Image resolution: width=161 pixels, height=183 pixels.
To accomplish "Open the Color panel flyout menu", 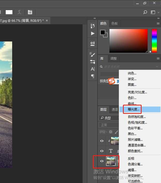I will pos(158,23).
